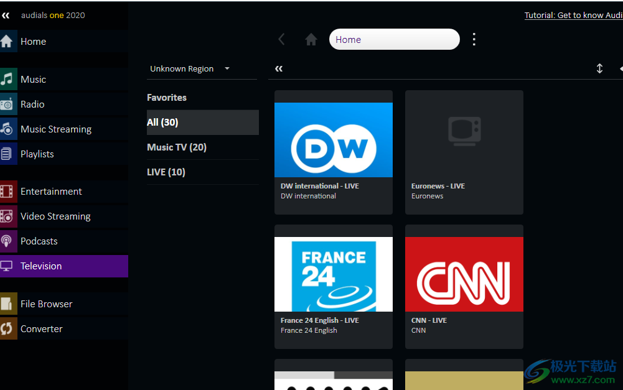Screen dimensions: 623x390
Task: Open the CNN logo thumbnail
Action: 464,274
